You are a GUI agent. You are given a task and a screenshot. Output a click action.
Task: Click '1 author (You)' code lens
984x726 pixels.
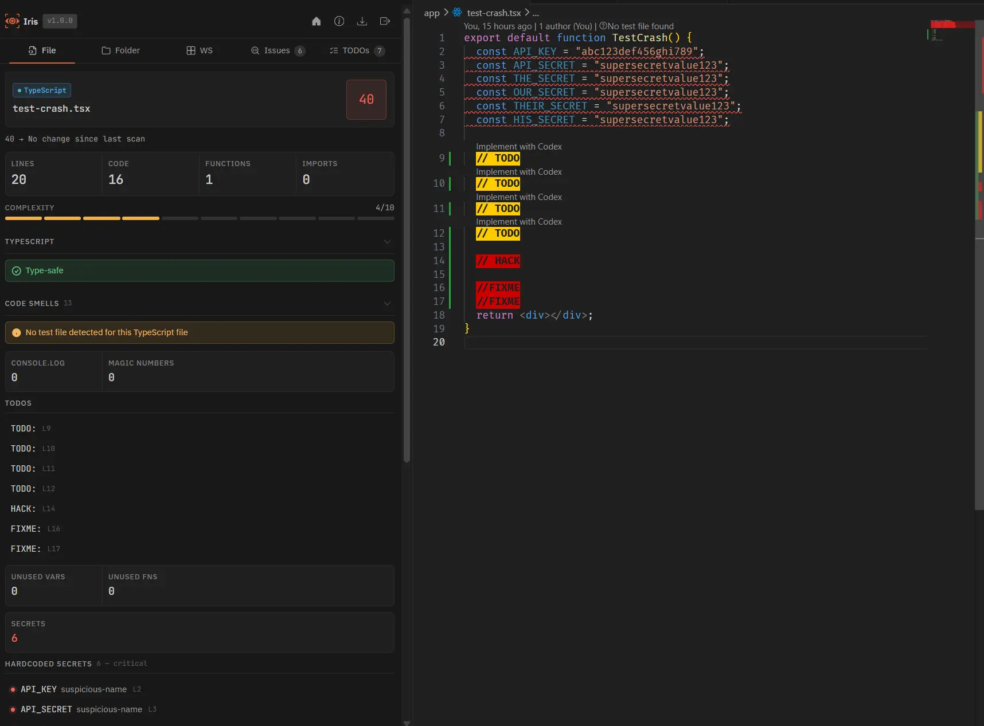click(565, 26)
